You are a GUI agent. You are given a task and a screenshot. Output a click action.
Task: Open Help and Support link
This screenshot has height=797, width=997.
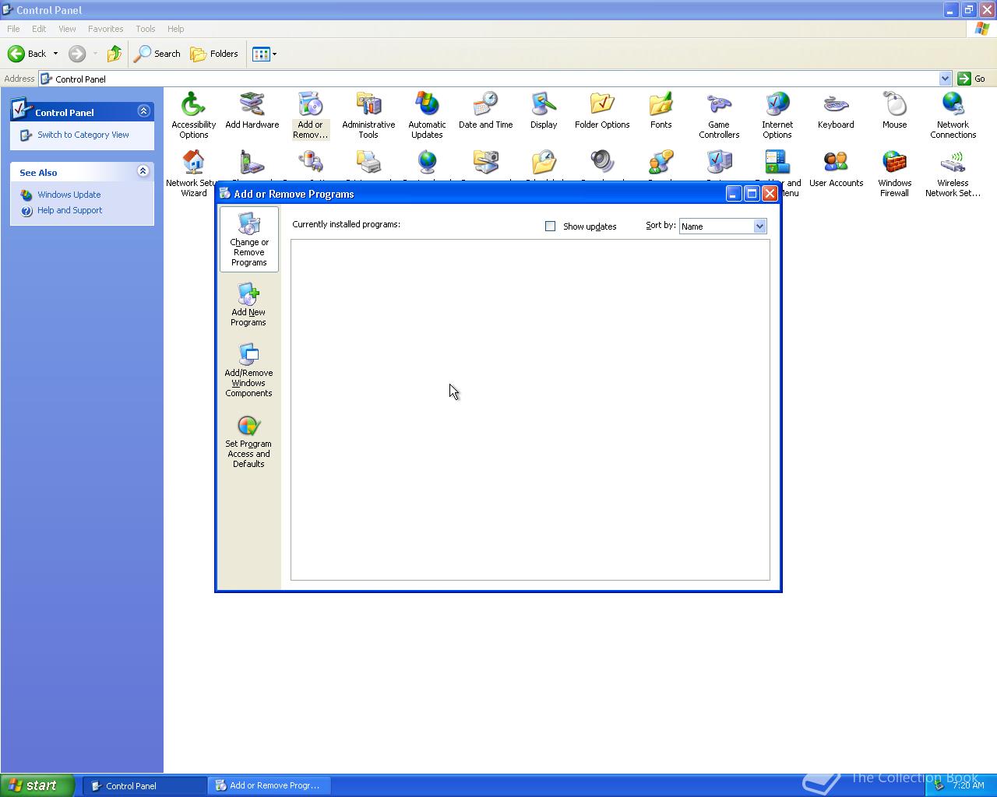point(70,210)
